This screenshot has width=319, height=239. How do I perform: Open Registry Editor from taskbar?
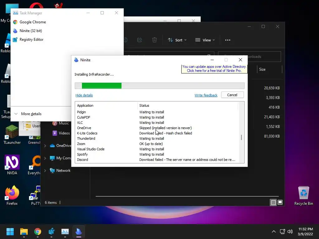pyautogui.click(x=51, y=232)
